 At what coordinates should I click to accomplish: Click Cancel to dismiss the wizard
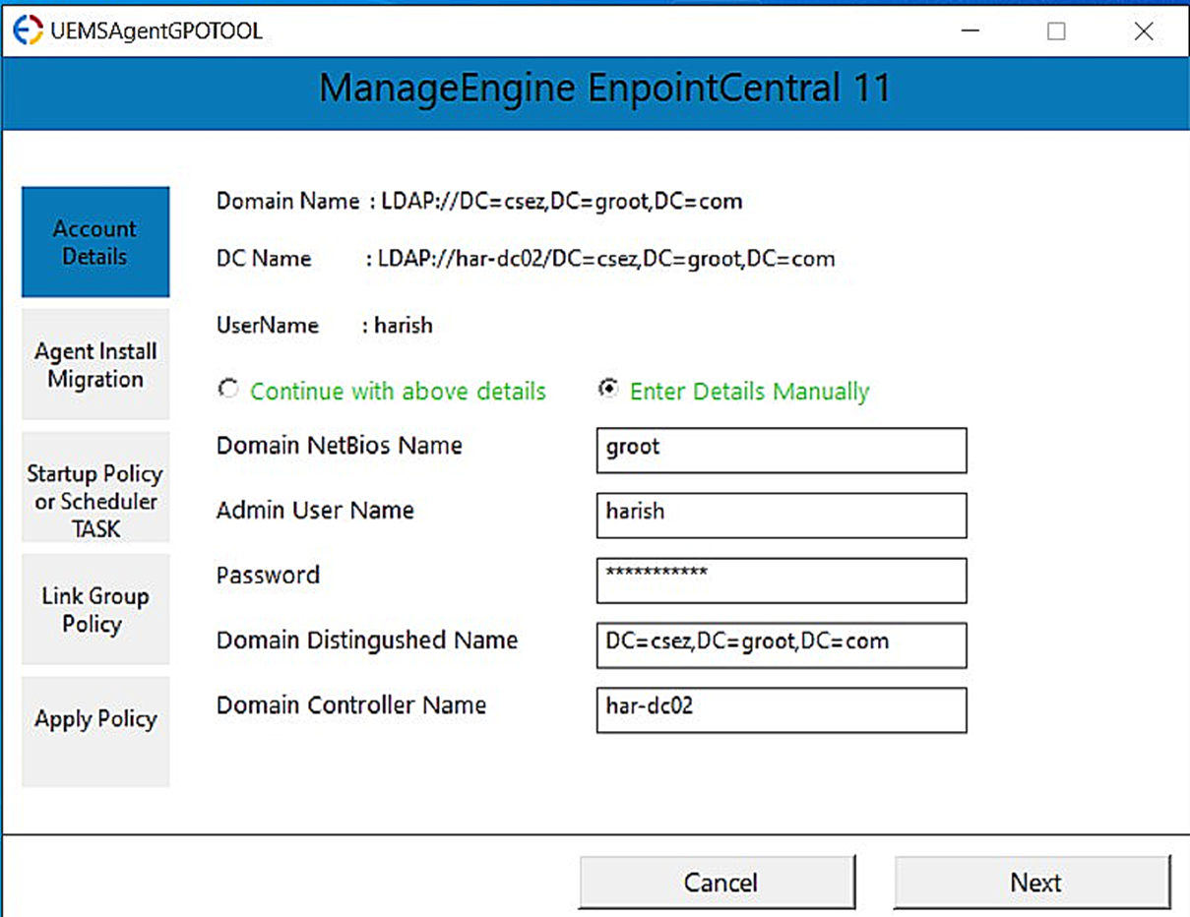click(x=718, y=882)
